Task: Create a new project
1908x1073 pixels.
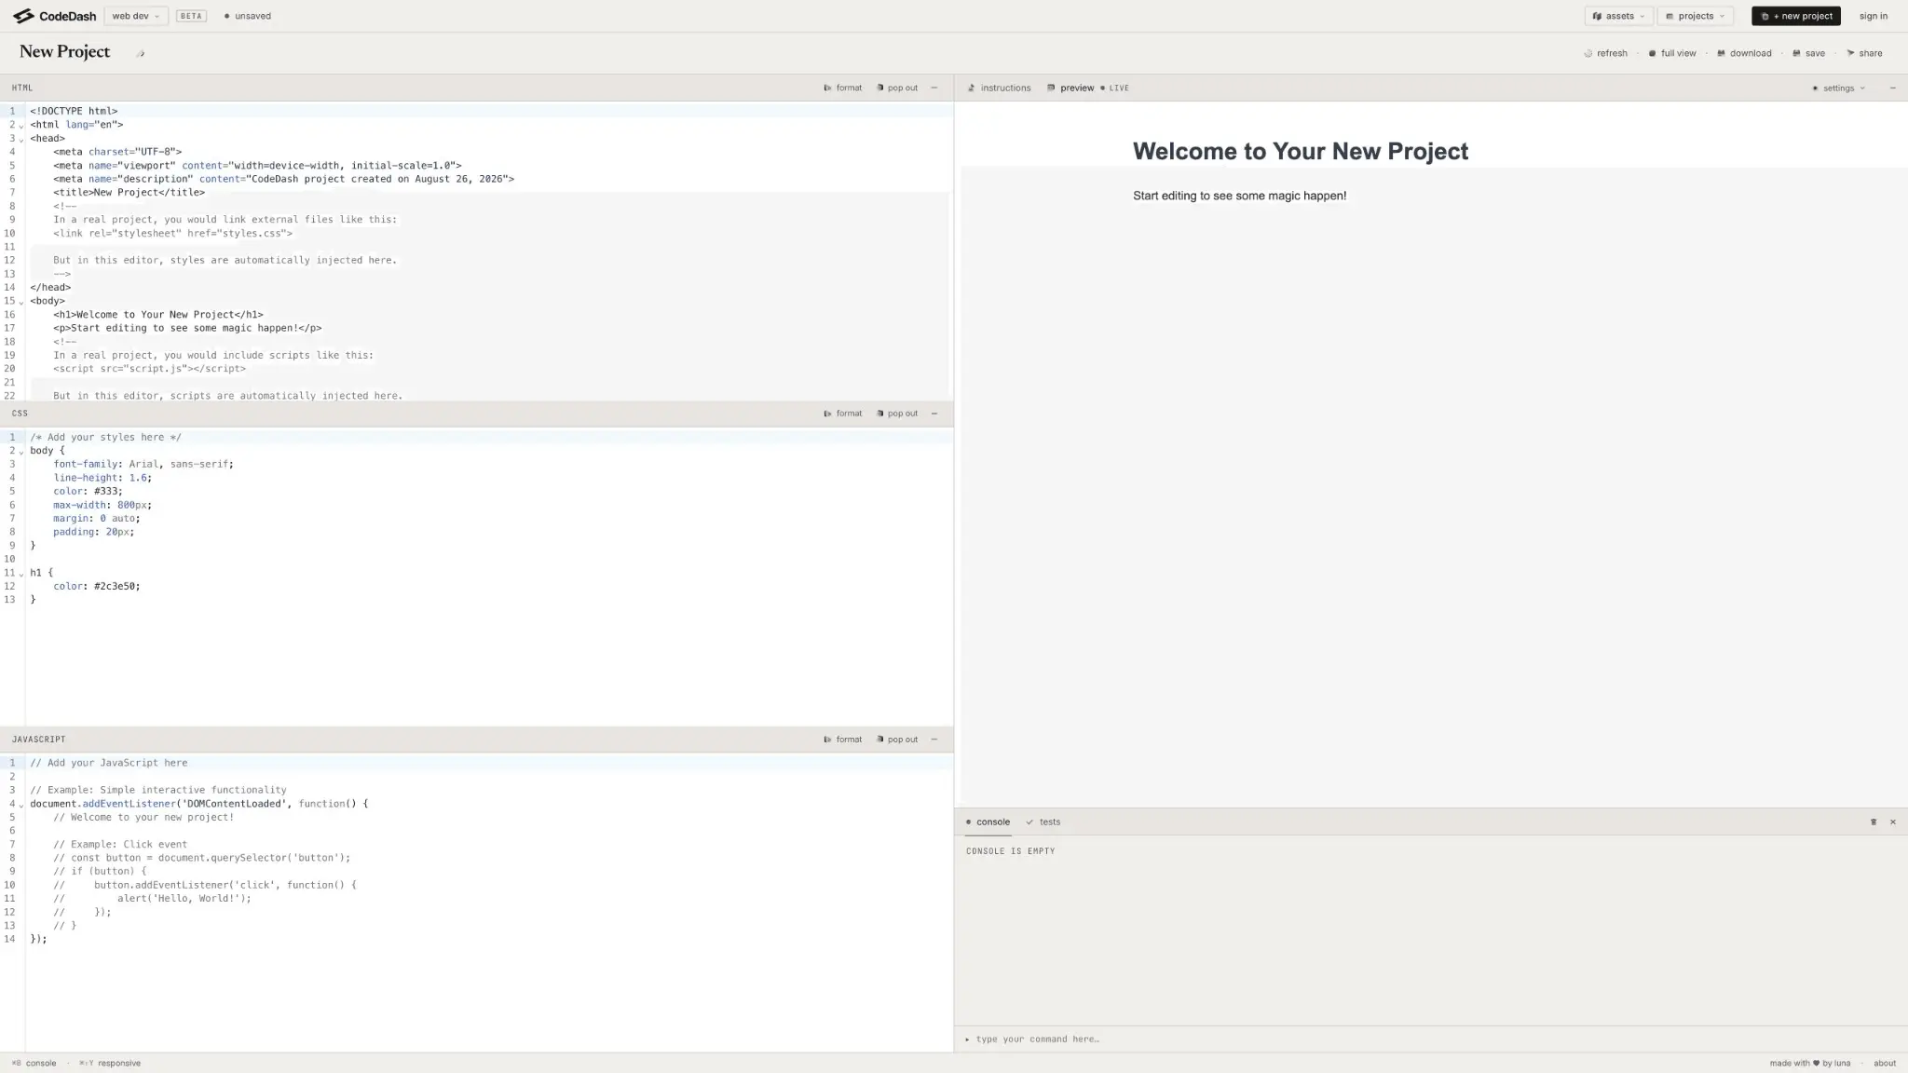Action: pyautogui.click(x=1795, y=16)
